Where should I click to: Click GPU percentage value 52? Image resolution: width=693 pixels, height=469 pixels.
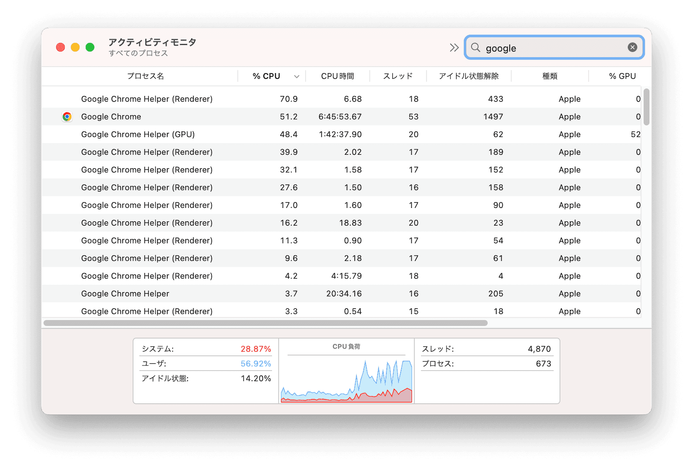click(635, 135)
